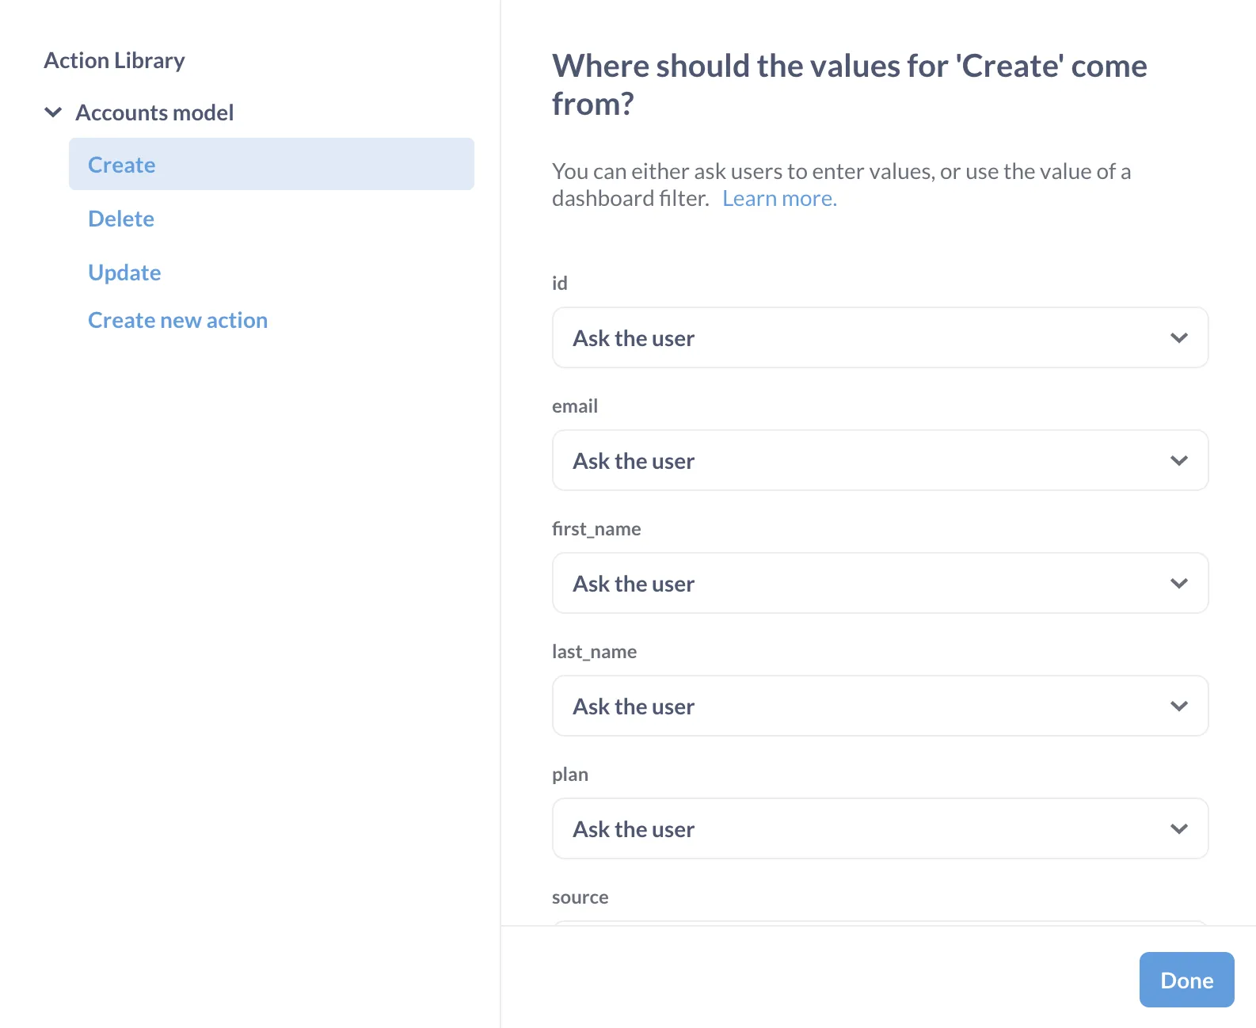Follow the Learn more link

click(x=779, y=198)
